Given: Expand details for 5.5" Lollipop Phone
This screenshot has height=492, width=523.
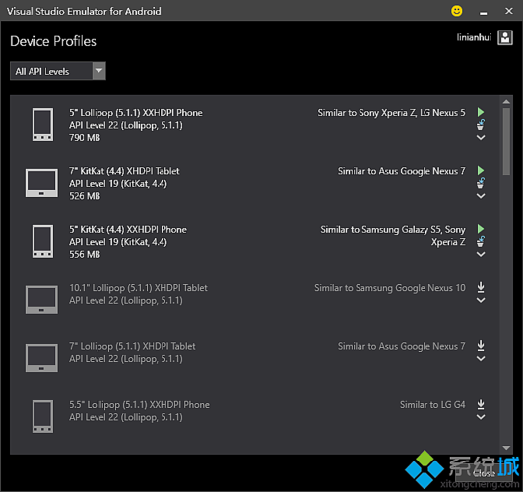Looking at the screenshot, I should point(481,417).
